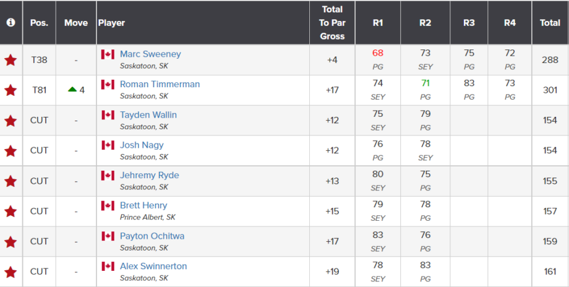This screenshot has width=569, height=287.
Task: Click the star icon beside Jehremy Ryde
Action: tap(11, 181)
